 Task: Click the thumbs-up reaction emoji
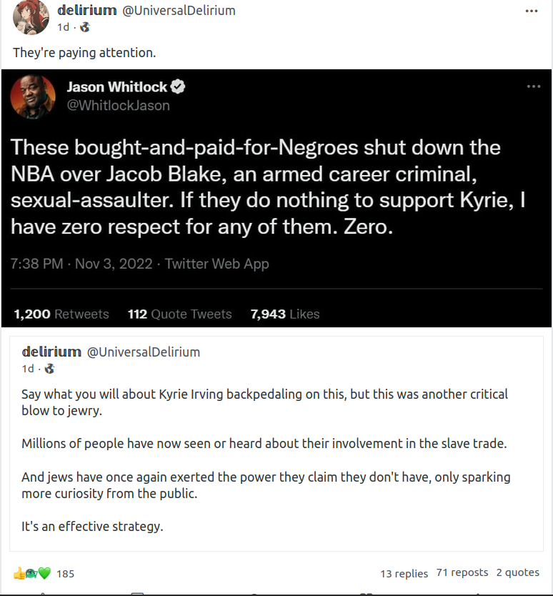19,573
